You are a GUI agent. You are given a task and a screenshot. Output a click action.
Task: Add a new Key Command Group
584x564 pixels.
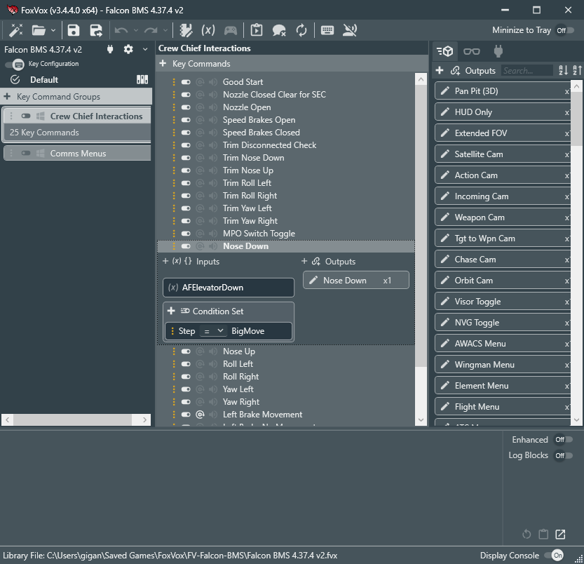coord(7,97)
